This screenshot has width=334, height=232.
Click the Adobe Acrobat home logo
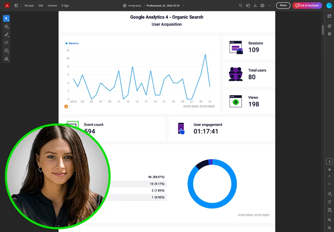[7, 6]
